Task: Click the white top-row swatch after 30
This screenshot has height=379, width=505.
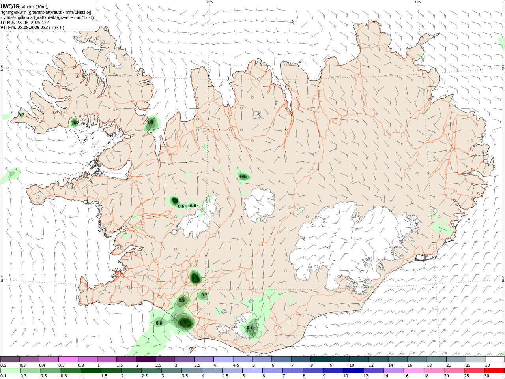Action: point(495,360)
